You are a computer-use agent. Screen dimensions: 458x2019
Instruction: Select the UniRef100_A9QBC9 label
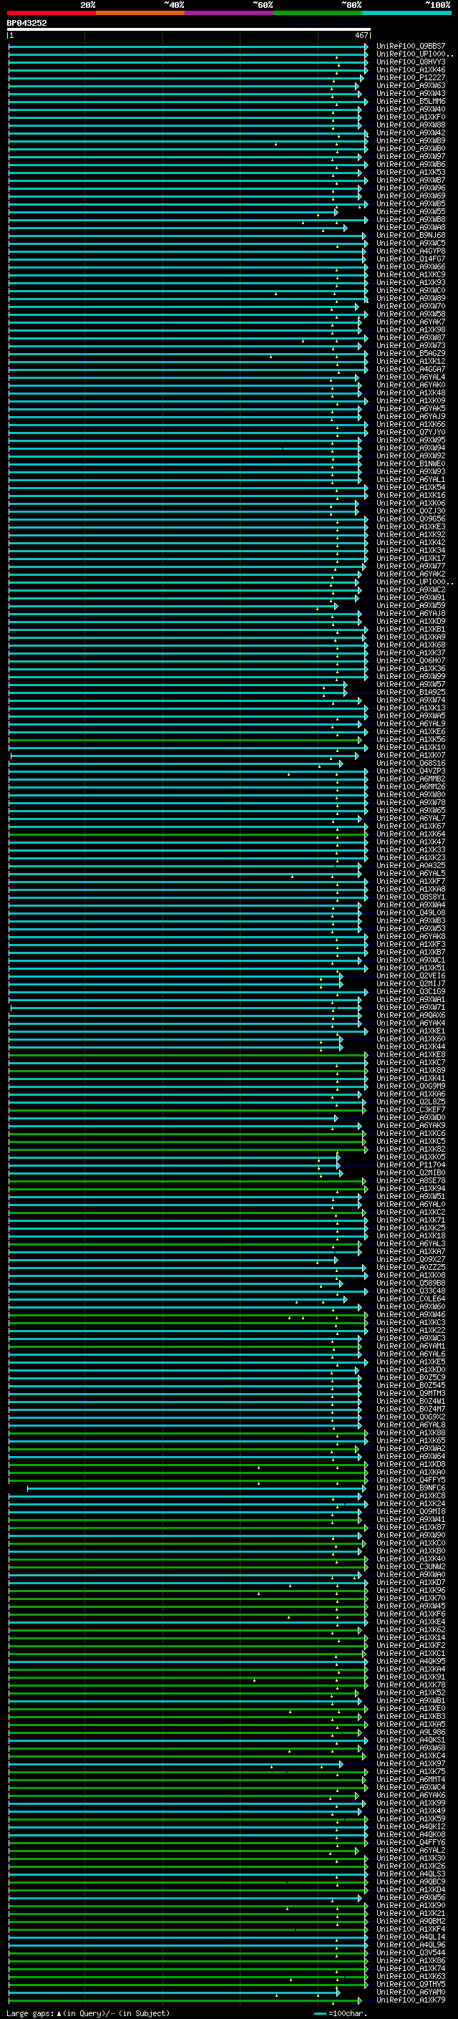pos(411,1881)
